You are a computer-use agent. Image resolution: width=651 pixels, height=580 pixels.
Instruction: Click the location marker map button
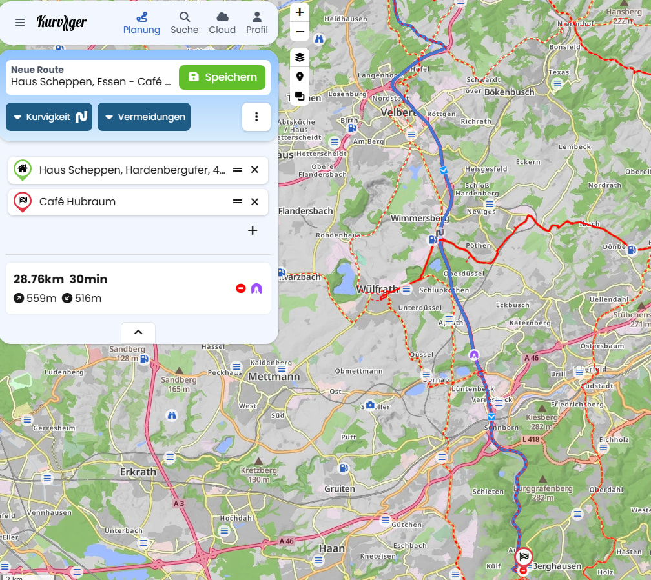[x=300, y=77]
